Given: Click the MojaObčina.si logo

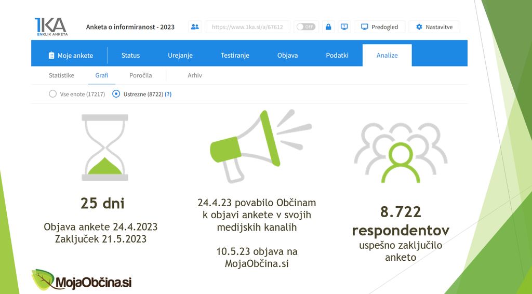Looking at the screenshot, I should (82, 281).
